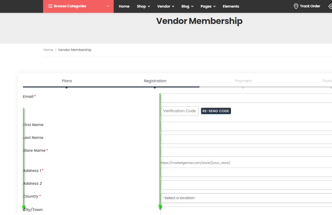This screenshot has height=215, width=332.
Task: Click the Vendor Membership page heading
Action: 199,21
